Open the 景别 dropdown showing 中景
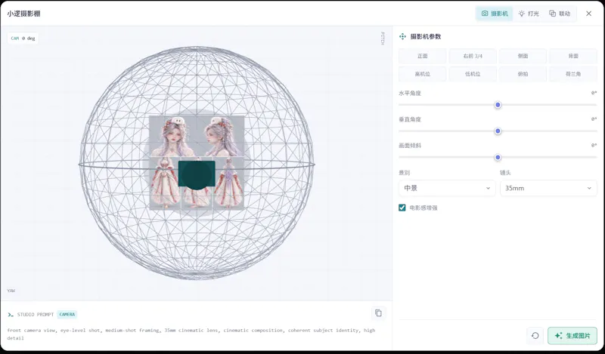The image size is (605, 354). click(447, 189)
